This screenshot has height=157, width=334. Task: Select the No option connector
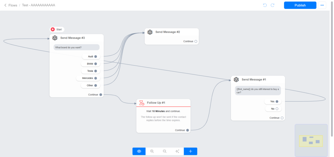[x=277, y=109]
